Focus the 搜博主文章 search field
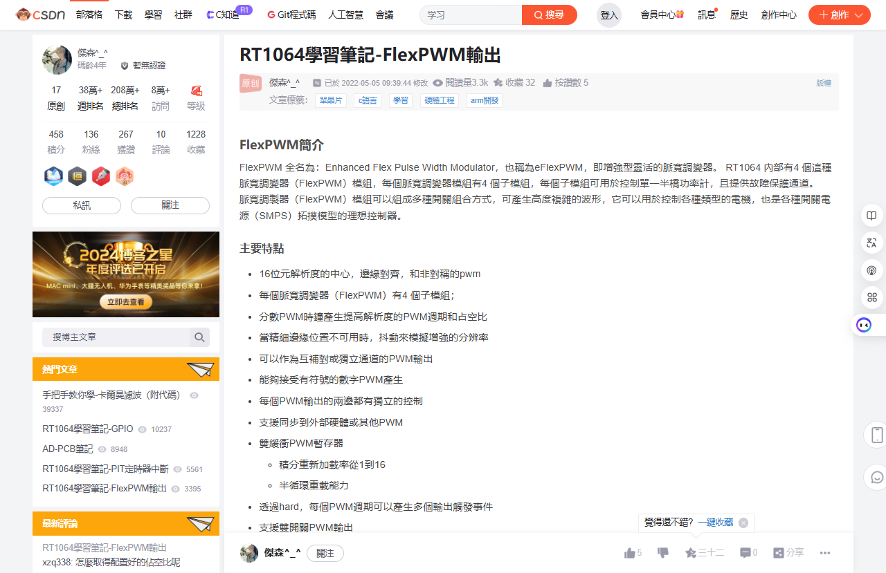Screen dimensions: 886x573 point(116,337)
